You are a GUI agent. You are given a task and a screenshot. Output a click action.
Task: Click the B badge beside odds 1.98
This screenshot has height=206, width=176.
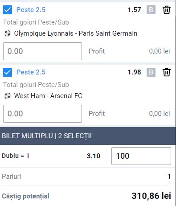[151, 72]
